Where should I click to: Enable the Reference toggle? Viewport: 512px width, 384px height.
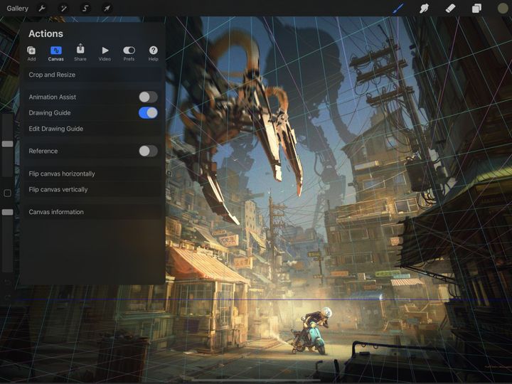pos(148,151)
